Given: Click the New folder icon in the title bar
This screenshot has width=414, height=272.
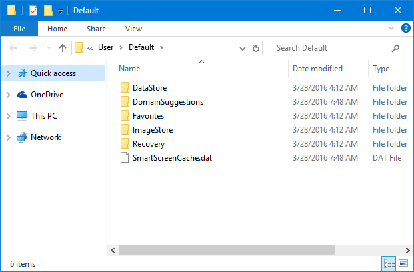Looking at the screenshot, I should click(48, 11).
